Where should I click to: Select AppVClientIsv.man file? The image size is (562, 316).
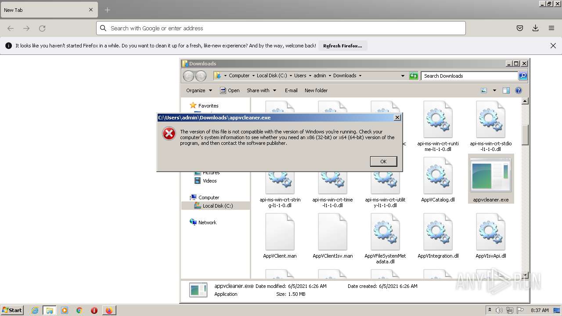(x=332, y=237)
